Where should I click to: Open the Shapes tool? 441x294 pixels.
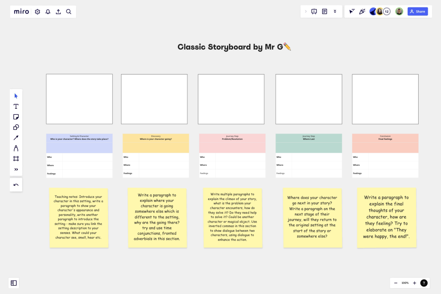tap(16, 127)
